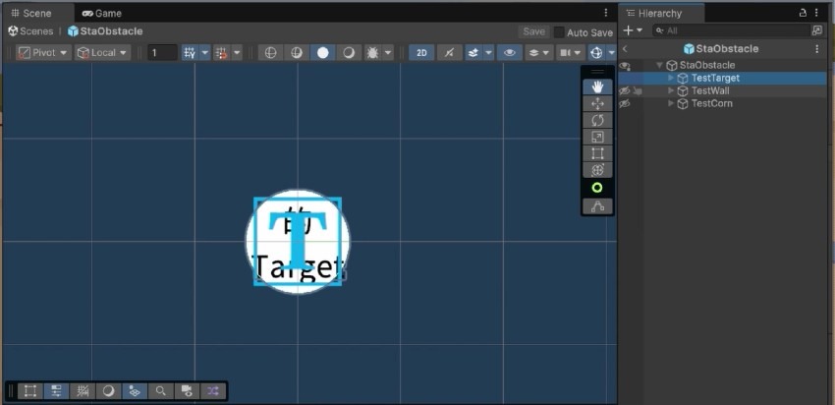Viewport: 835px width, 405px height.
Task: Select the Hand view tool
Action: (x=597, y=87)
